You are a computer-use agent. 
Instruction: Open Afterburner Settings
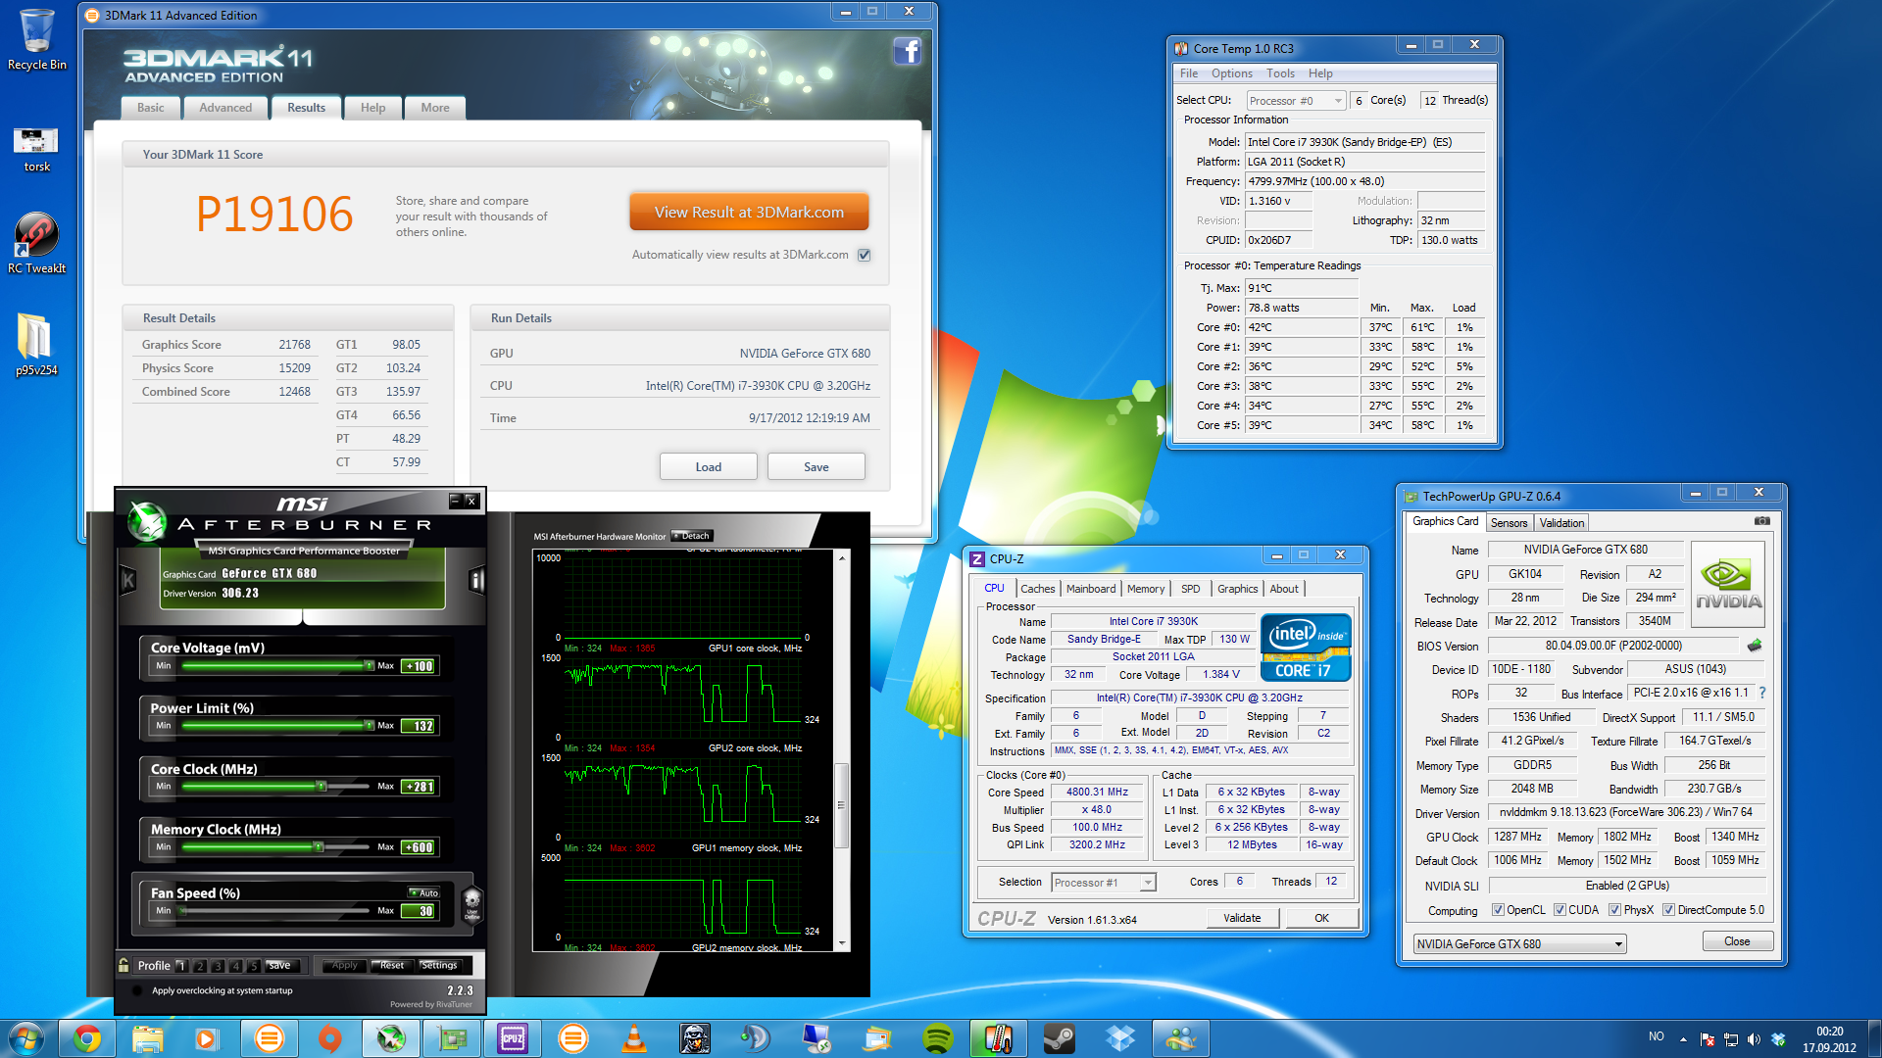click(438, 965)
